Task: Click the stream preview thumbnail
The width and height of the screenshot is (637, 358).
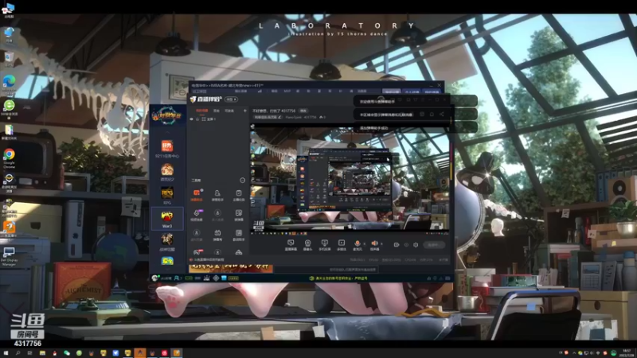Action: (350, 178)
